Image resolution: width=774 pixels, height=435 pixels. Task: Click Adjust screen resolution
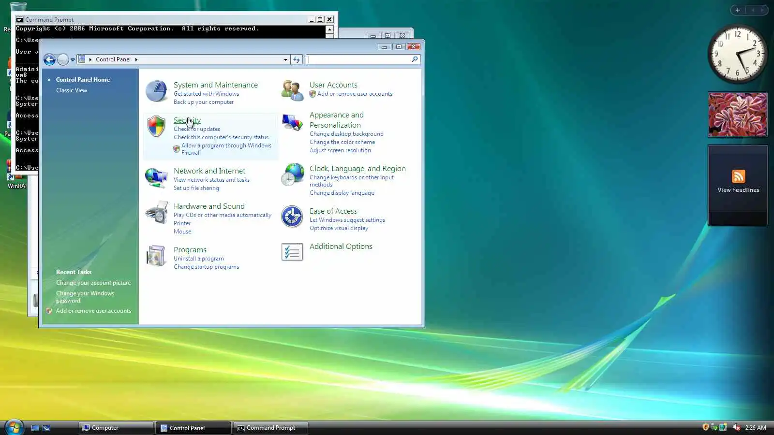pyautogui.click(x=341, y=150)
